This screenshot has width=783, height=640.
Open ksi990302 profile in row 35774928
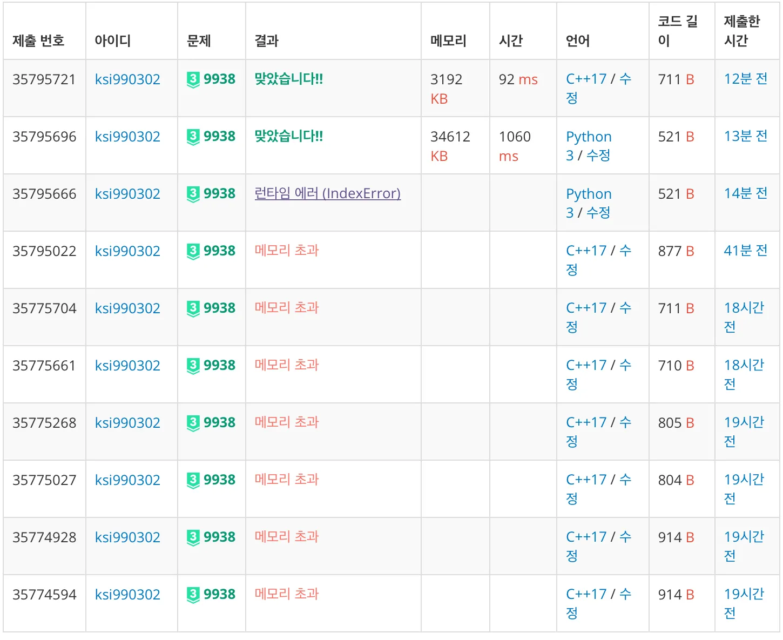click(127, 537)
